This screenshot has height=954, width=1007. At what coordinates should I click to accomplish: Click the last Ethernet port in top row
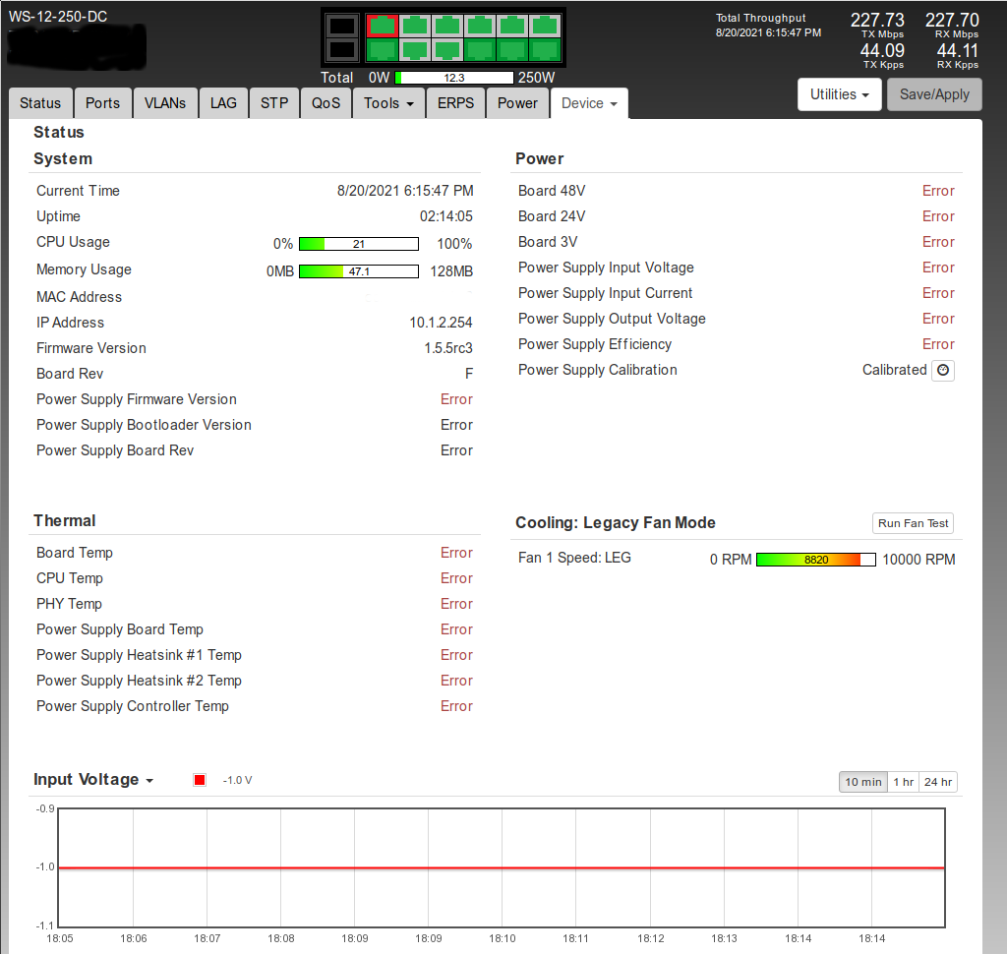(546, 26)
